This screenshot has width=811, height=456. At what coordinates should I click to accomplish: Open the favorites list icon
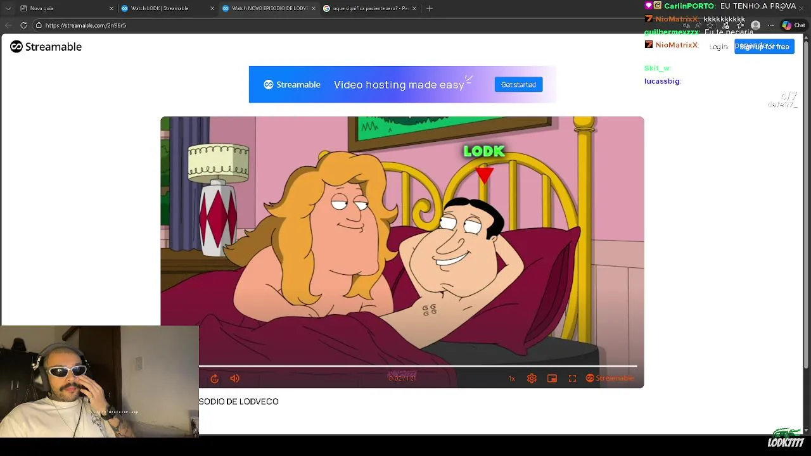740,25
